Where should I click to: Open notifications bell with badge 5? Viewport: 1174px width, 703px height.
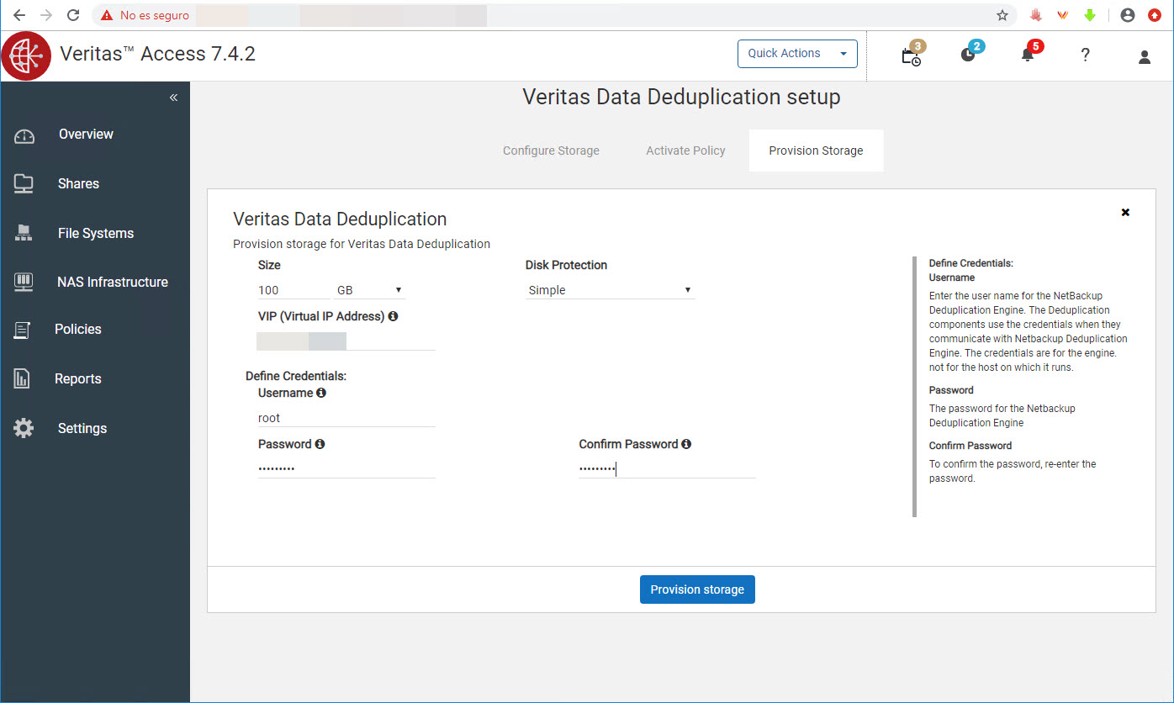pos(1028,55)
